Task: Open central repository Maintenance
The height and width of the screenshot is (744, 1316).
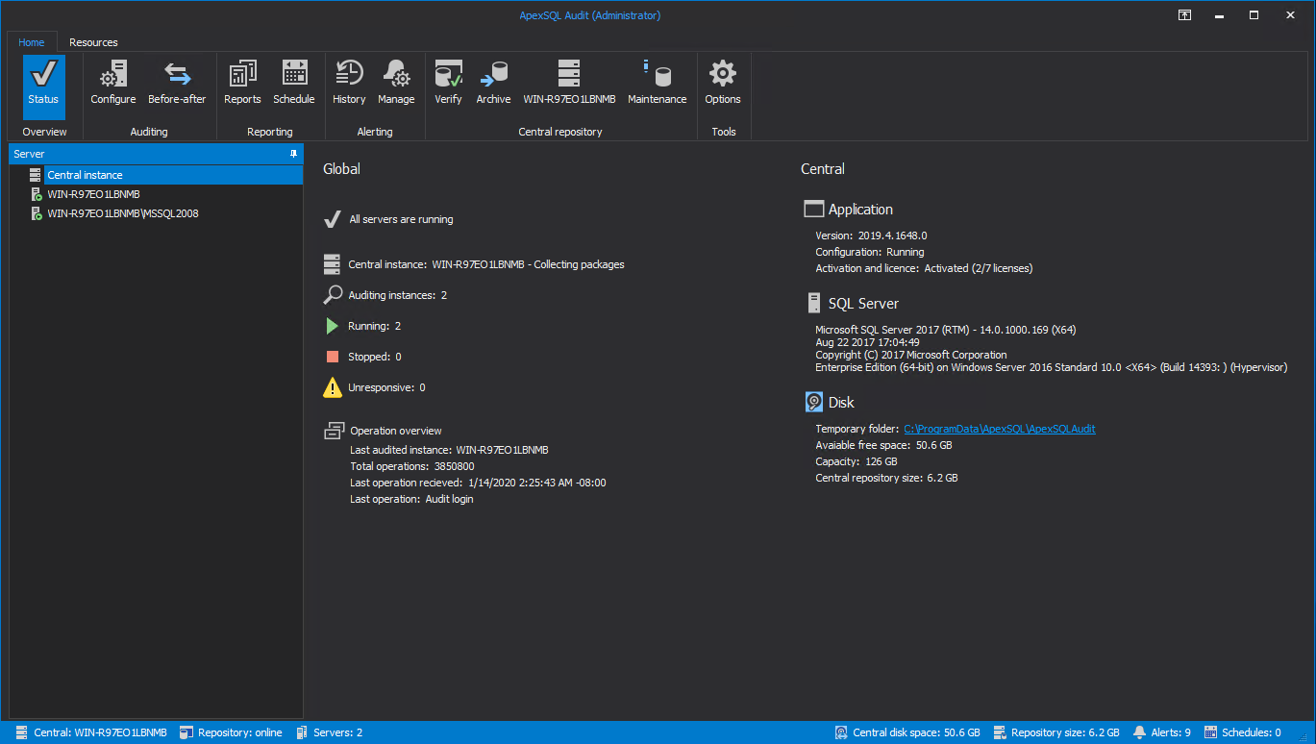Action: click(x=657, y=86)
